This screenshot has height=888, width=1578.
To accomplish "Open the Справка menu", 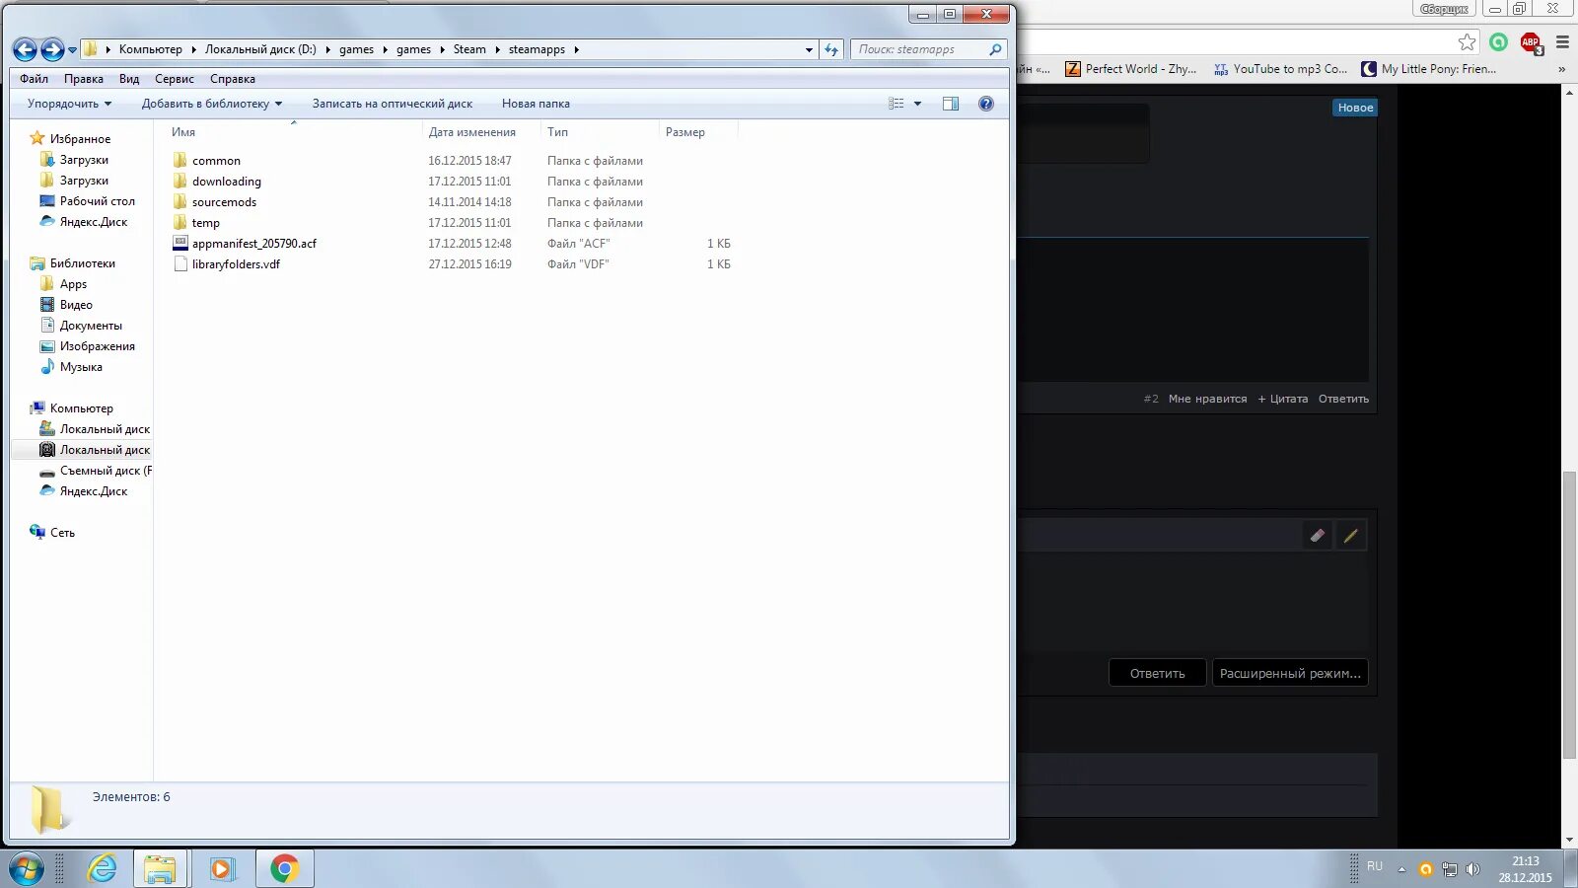I will (x=233, y=79).
